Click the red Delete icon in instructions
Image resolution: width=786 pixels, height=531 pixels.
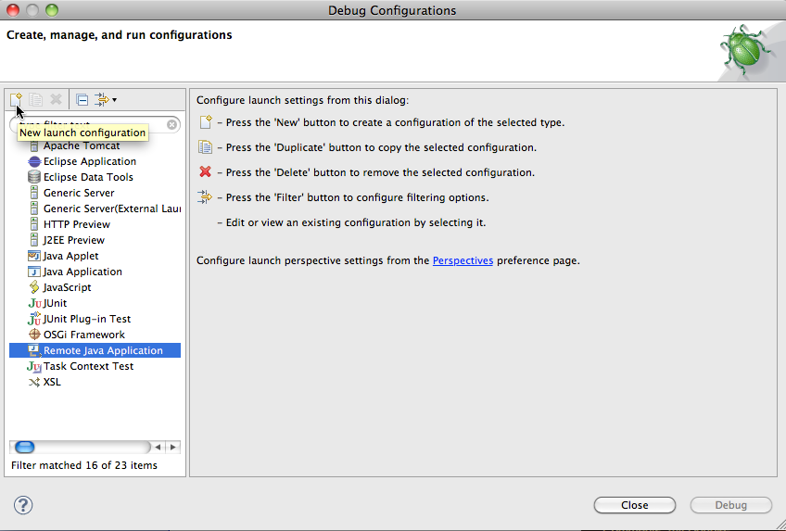click(205, 171)
